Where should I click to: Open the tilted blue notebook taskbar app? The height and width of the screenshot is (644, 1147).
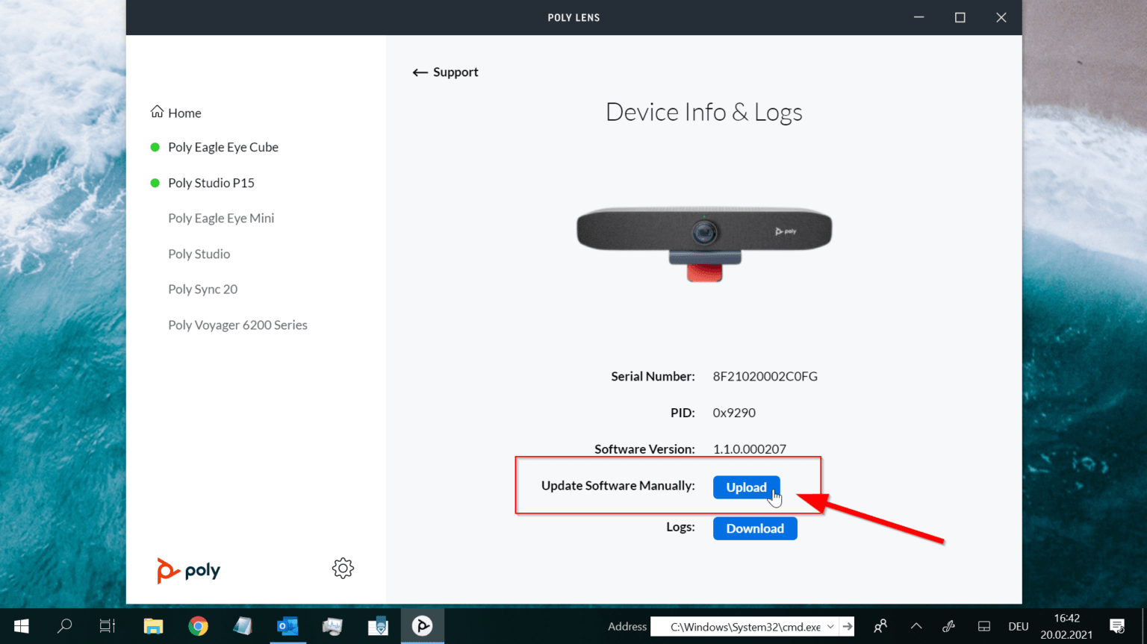[243, 626]
